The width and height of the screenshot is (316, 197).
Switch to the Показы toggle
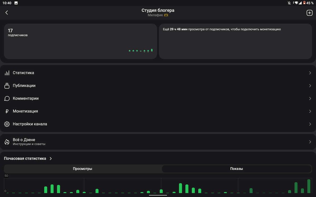coord(236,169)
